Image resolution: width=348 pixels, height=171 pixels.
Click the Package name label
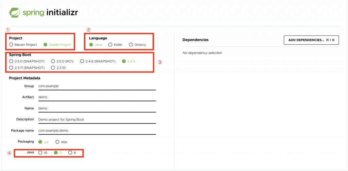click(x=22, y=130)
